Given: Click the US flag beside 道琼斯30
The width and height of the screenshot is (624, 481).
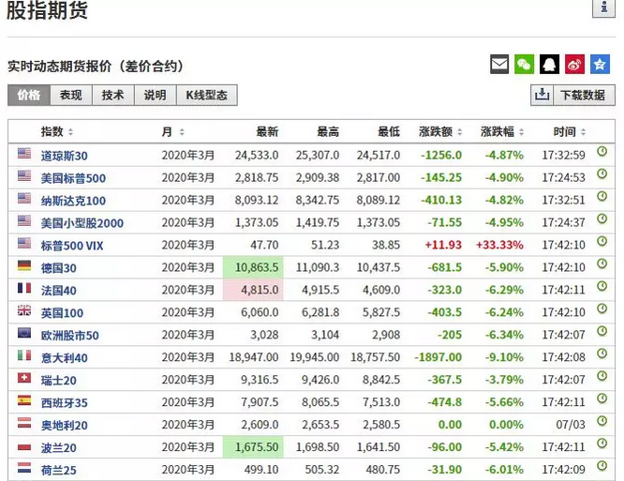Looking at the screenshot, I should click(x=24, y=153).
